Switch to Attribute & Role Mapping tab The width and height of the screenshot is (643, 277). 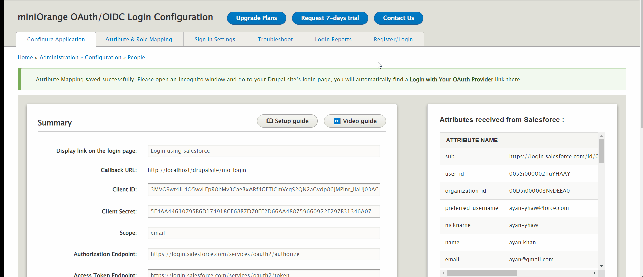(139, 39)
